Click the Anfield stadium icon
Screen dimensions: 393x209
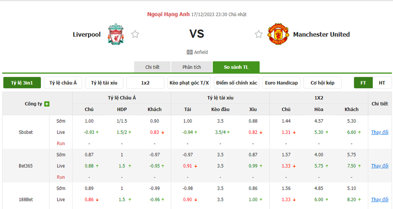pos(189,52)
